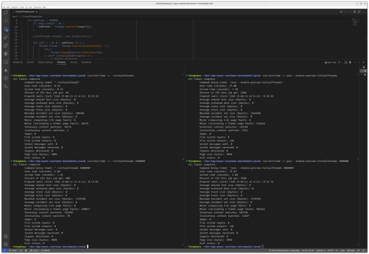369x254 pixels.
Task: Switch to the GITLENS panel tab
Action: (73, 62)
